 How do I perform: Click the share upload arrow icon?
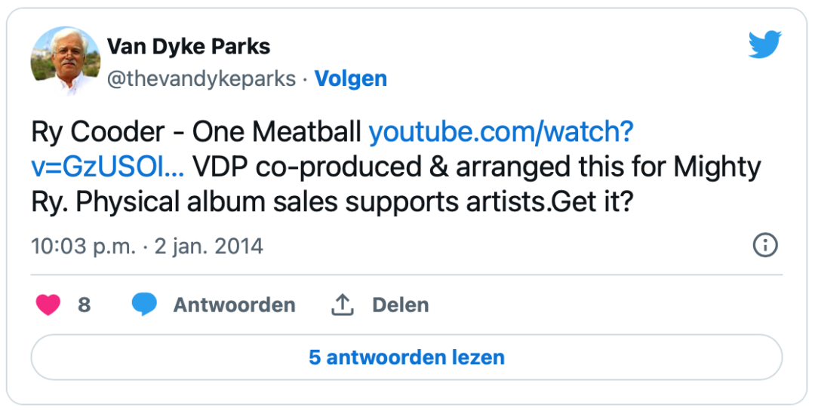[x=343, y=305]
